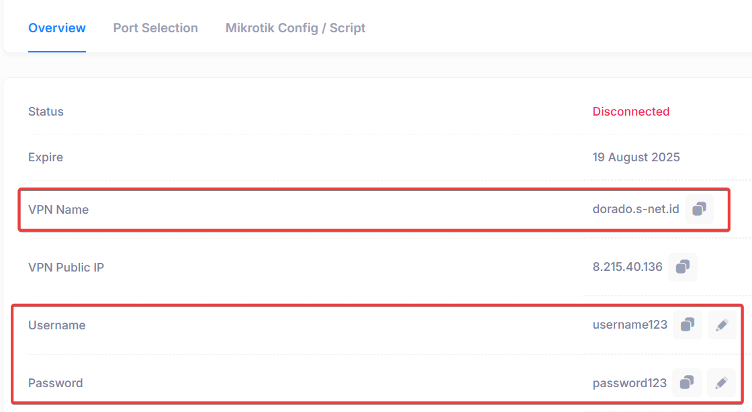Copy the VPN Public IP address

682,267
